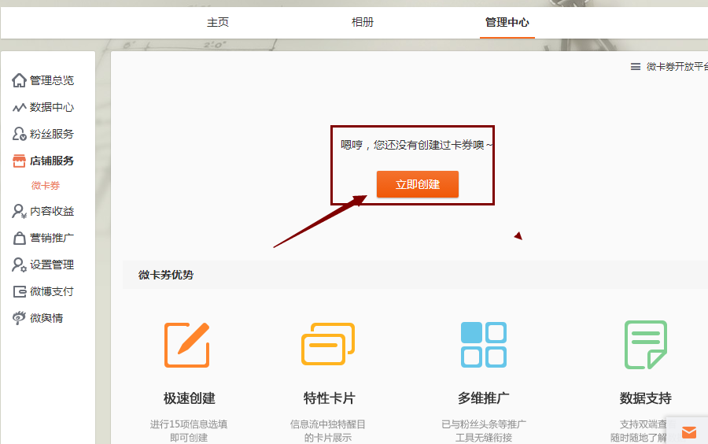Image resolution: width=708 pixels, height=444 pixels.
Task: Click the 粉丝服务 person icon
Action: [x=20, y=134]
